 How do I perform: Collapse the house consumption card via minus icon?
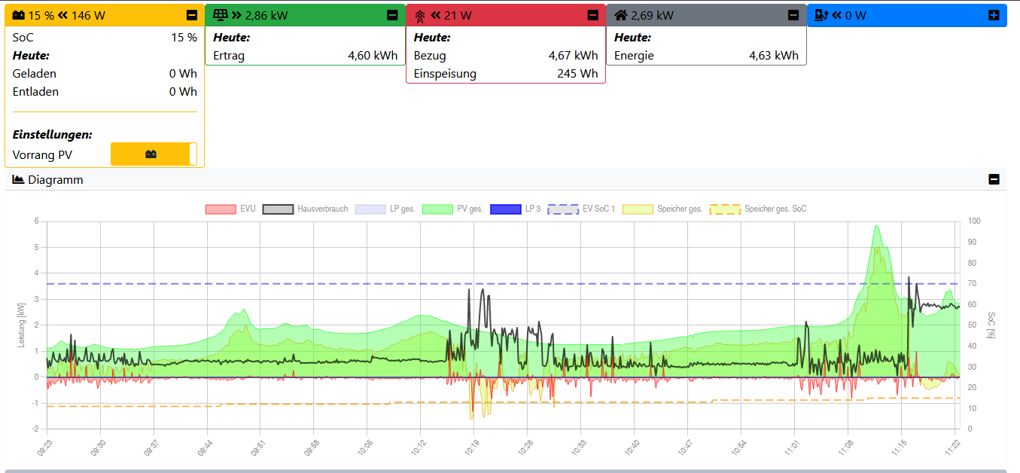pyautogui.click(x=793, y=15)
